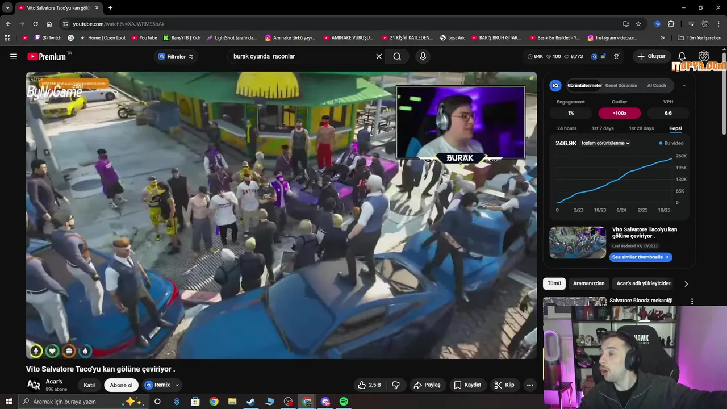Open Lost Ark bookmark
The height and width of the screenshot is (409, 727).
pos(453,38)
